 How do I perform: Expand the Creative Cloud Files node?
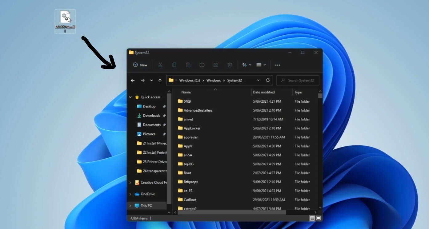coord(130,183)
